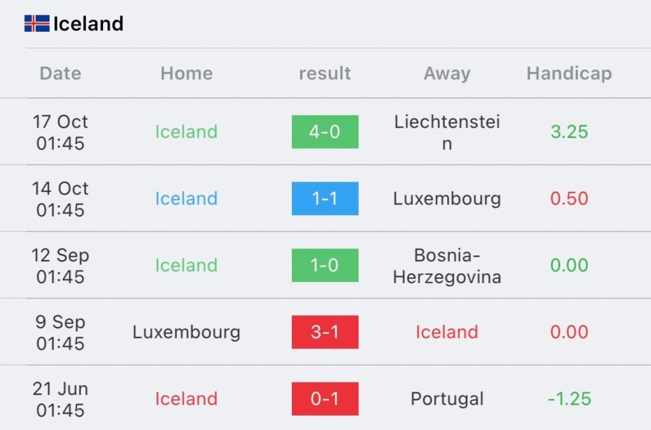Select the Away column header
651x430 pixels.
[x=447, y=74]
